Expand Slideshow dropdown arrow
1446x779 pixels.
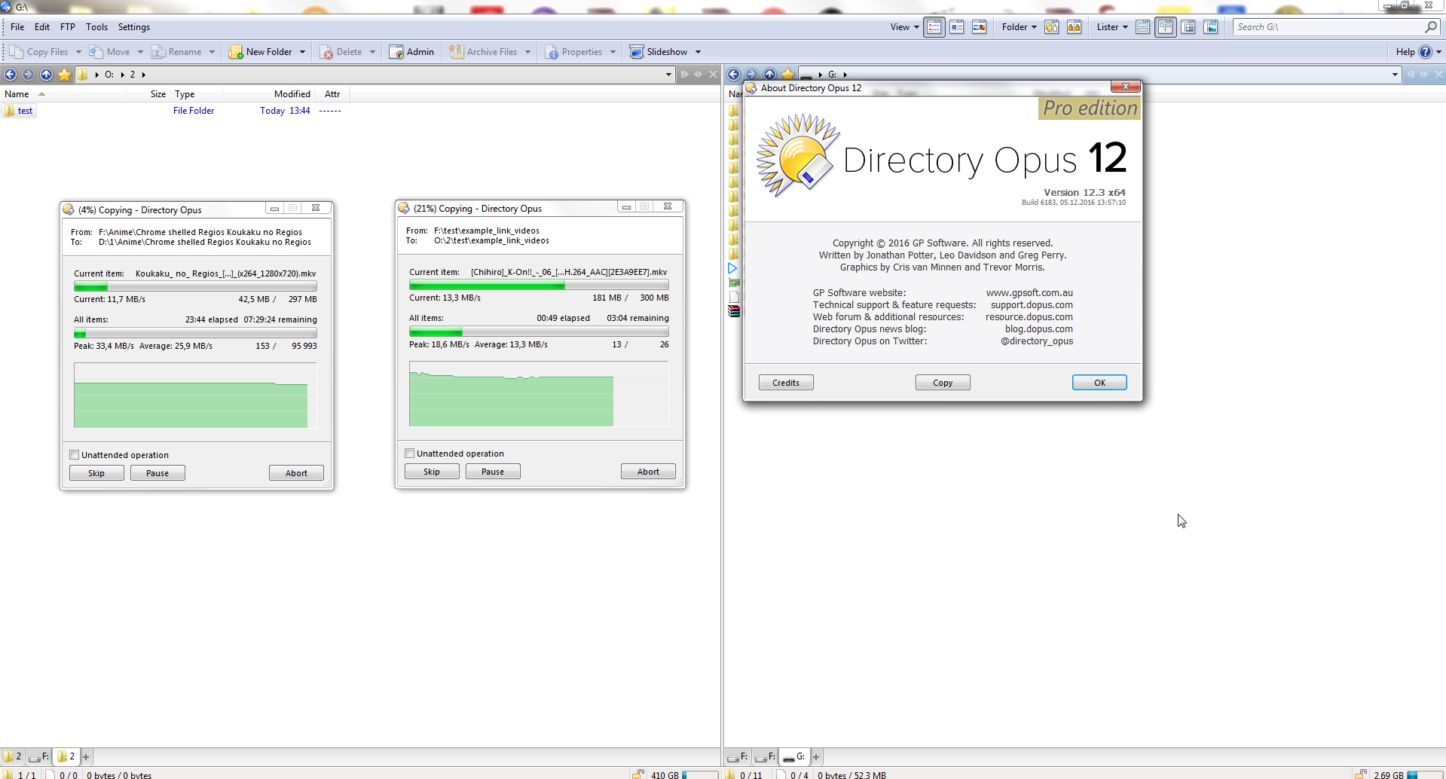tap(698, 52)
